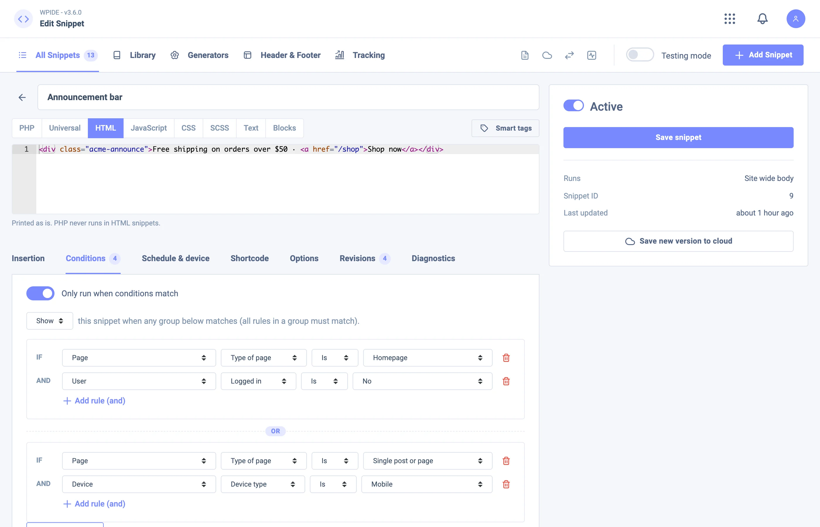Open the Tracking tab

coord(360,55)
